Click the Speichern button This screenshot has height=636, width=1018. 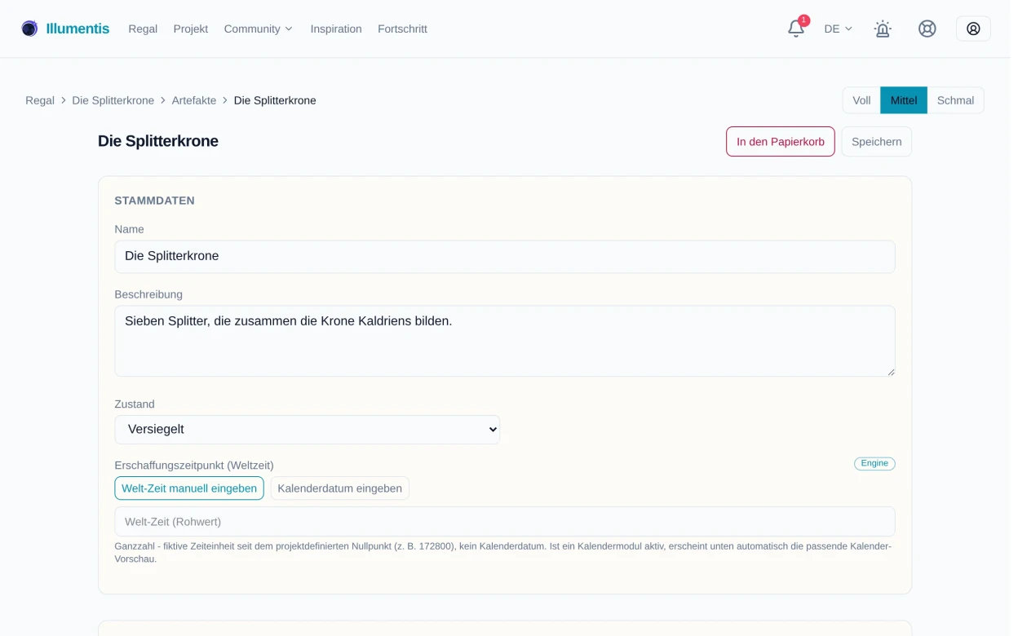point(877,142)
